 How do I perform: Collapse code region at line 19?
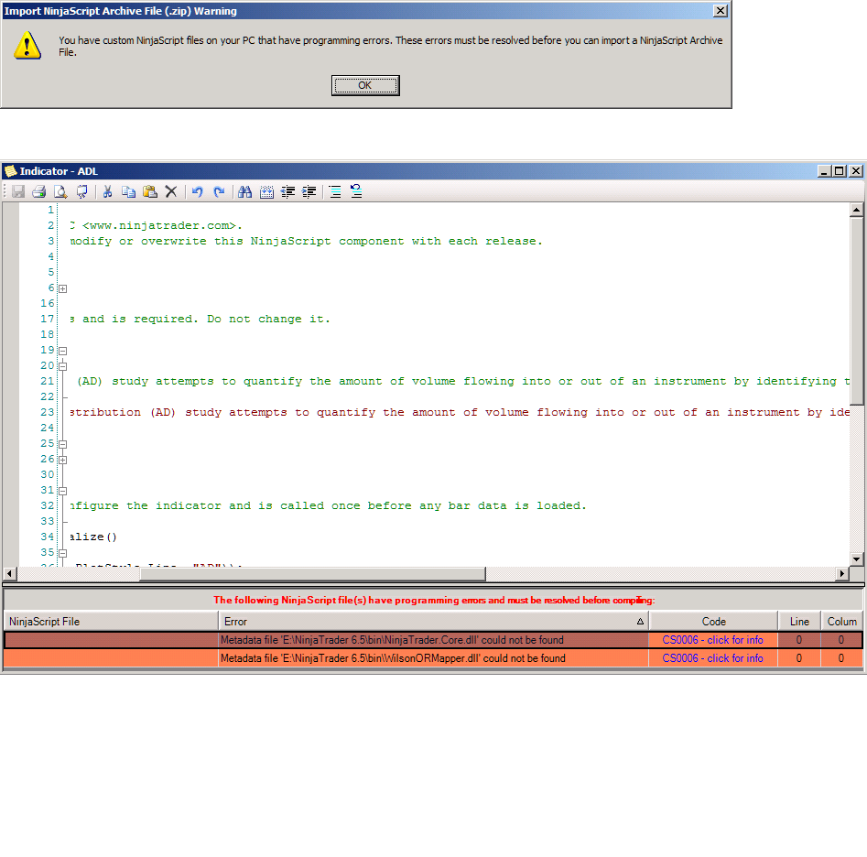point(63,351)
